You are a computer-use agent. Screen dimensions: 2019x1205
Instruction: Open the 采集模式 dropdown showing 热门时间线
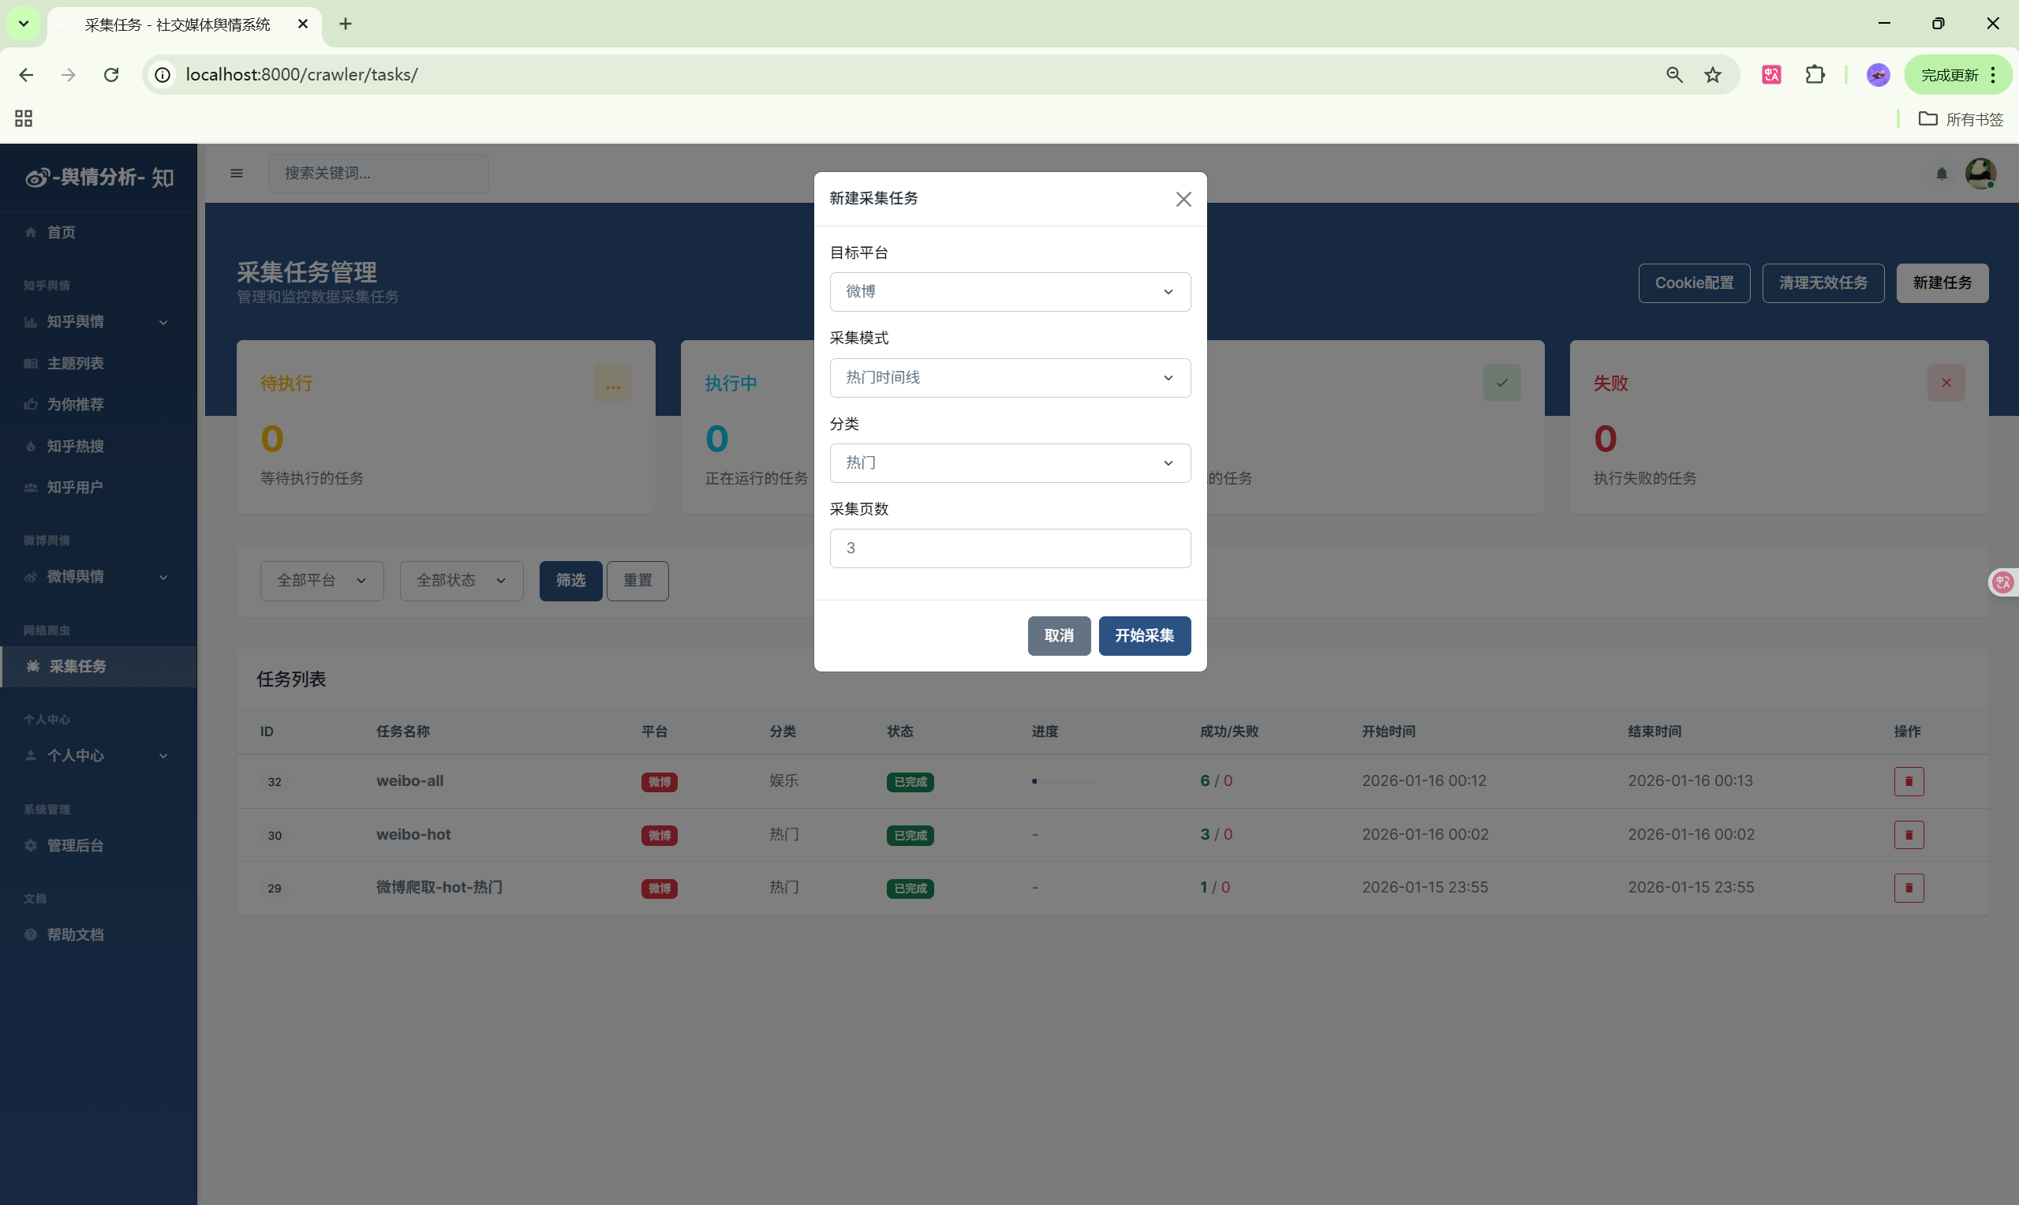pyautogui.click(x=1009, y=377)
